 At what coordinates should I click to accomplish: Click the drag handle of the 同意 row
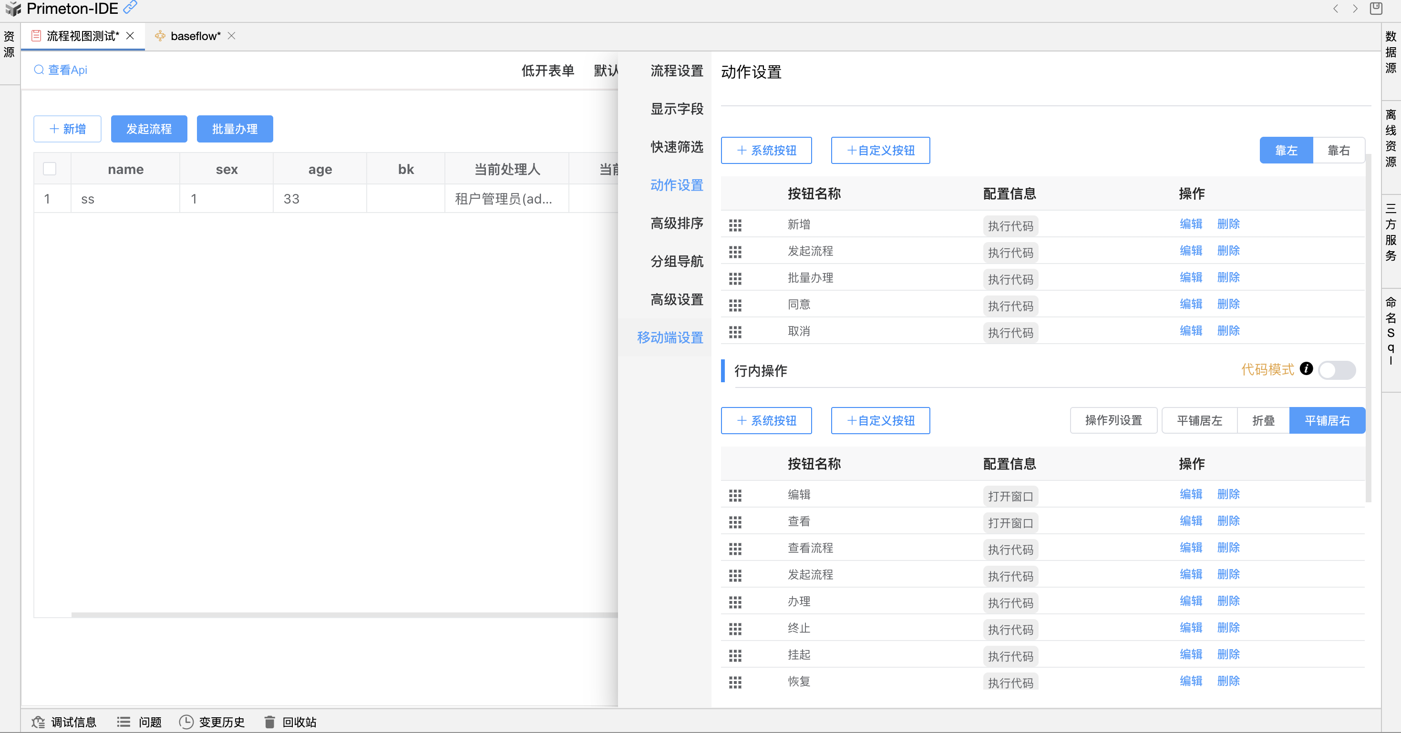(x=735, y=305)
